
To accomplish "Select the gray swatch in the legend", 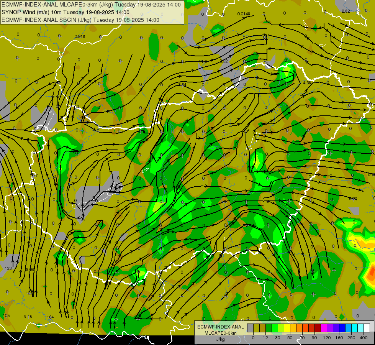I will pyautogui.click(x=250, y=328).
